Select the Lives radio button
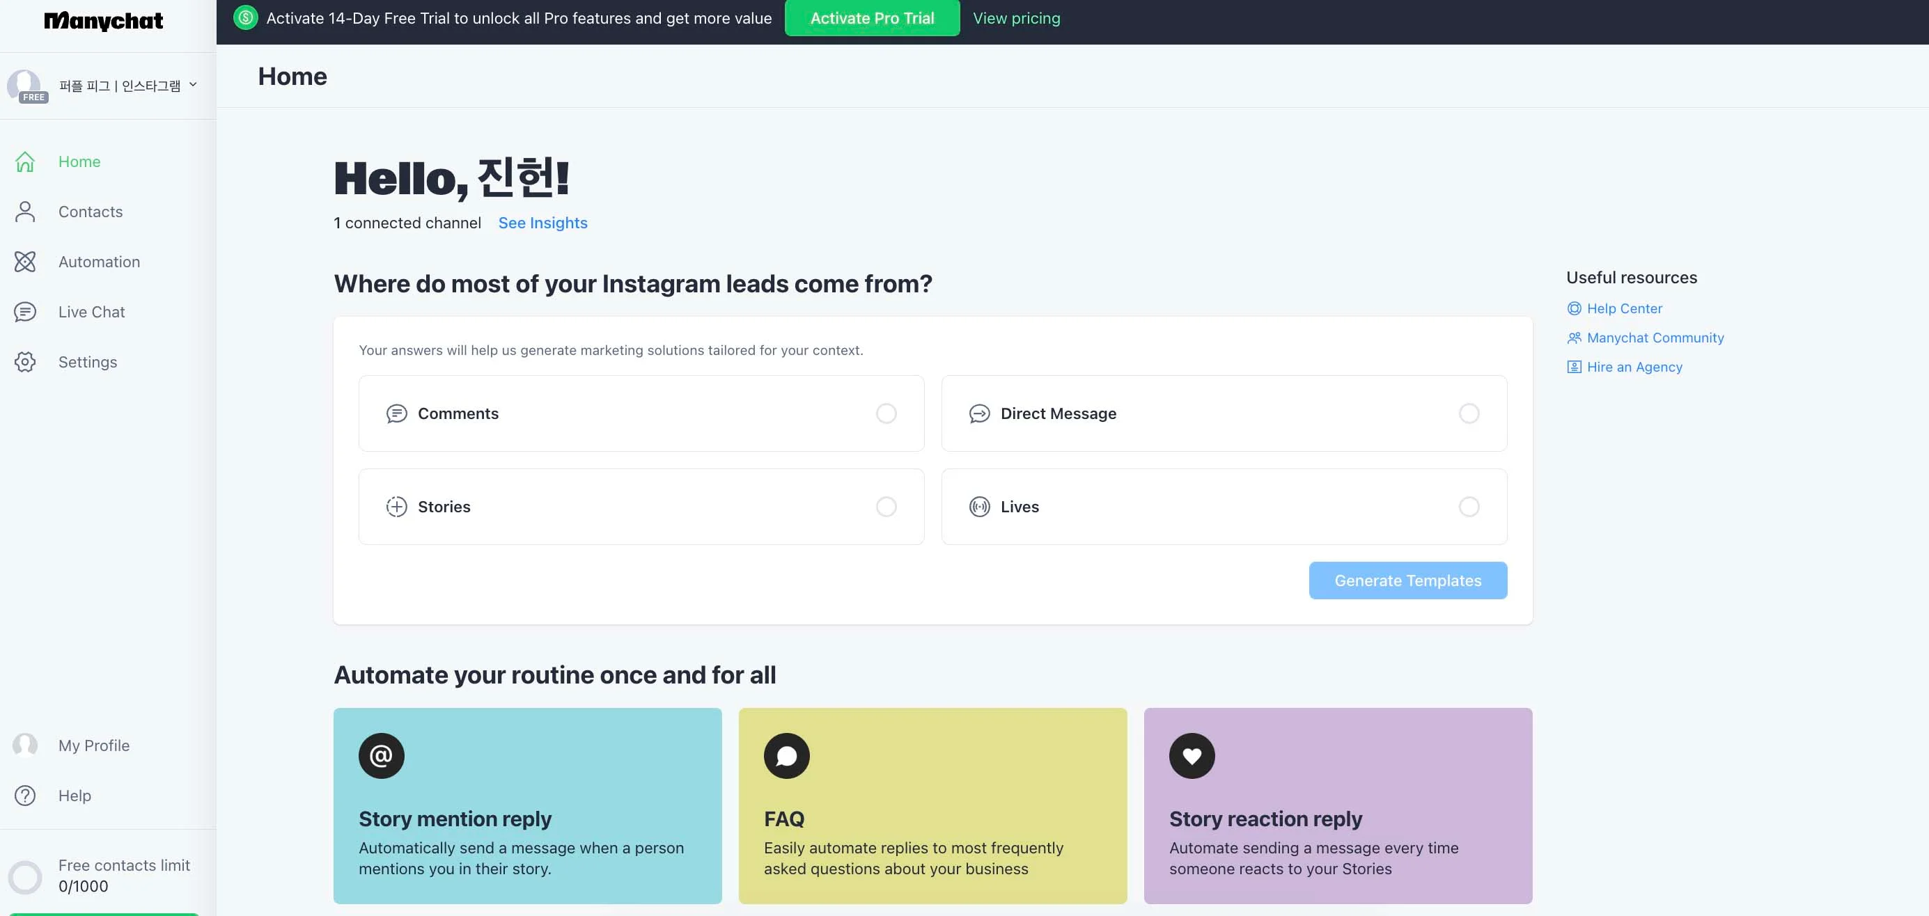This screenshot has width=1929, height=916. [1469, 507]
